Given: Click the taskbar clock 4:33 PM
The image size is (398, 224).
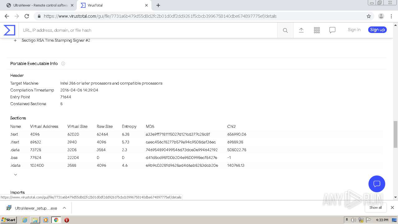Looking at the screenshot, I should click(382, 220).
